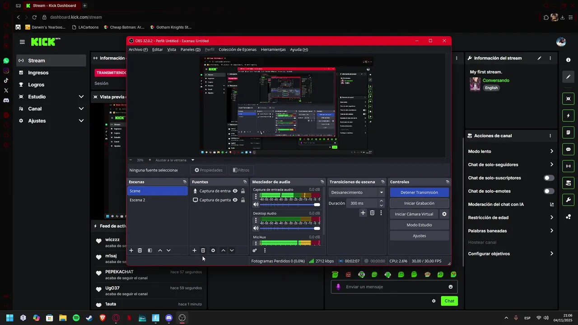Move scene down in the Escenas panel
This screenshot has width=578, height=325.
(x=168, y=251)
